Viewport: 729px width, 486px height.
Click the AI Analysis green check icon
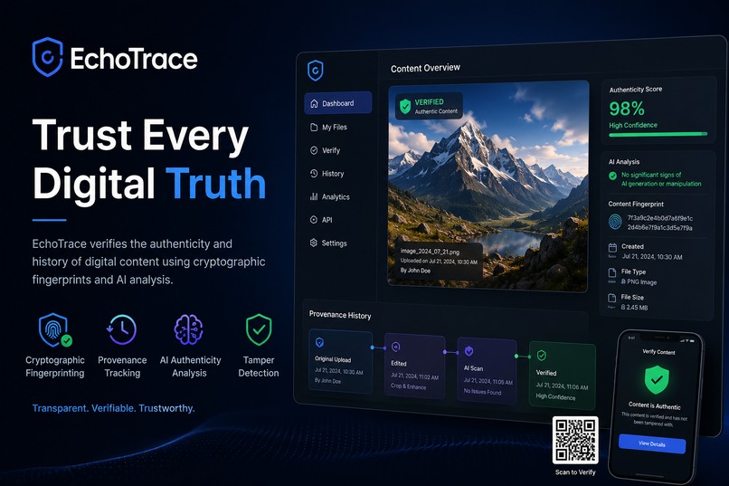[612, 176]
